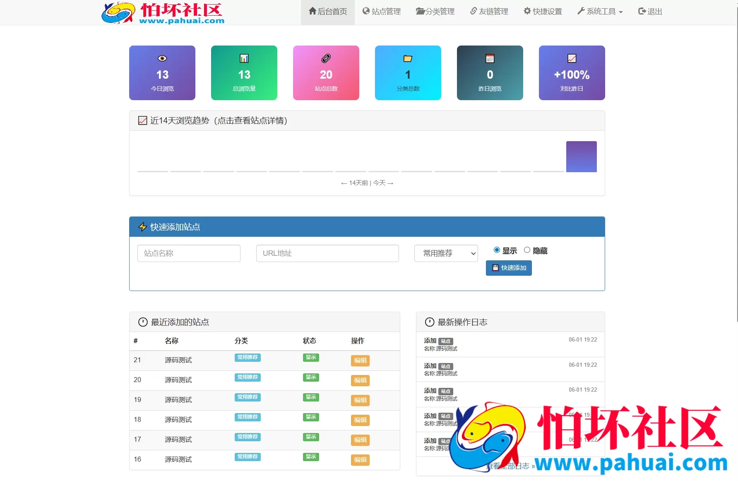Image resolution: width=738 pixels, height=481 pixels.
Task: Focus the URL地址 input field
Action: tap(327, 253)
